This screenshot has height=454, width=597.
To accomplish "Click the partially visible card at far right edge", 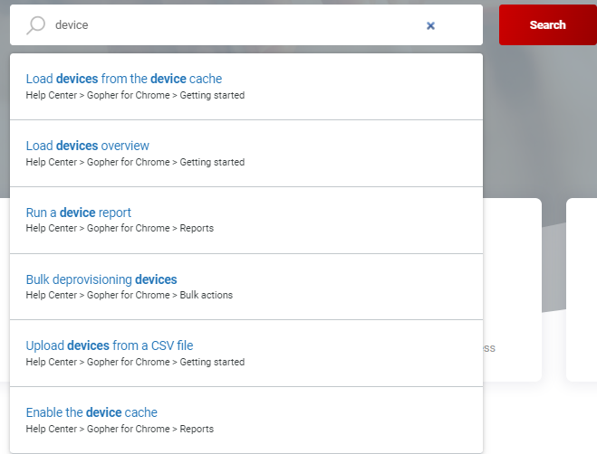I will 582,289.
